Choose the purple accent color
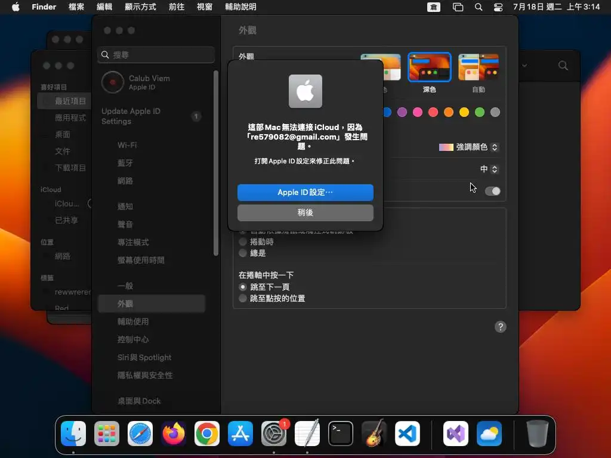This screenshot has width=611, height=458. 402,112
